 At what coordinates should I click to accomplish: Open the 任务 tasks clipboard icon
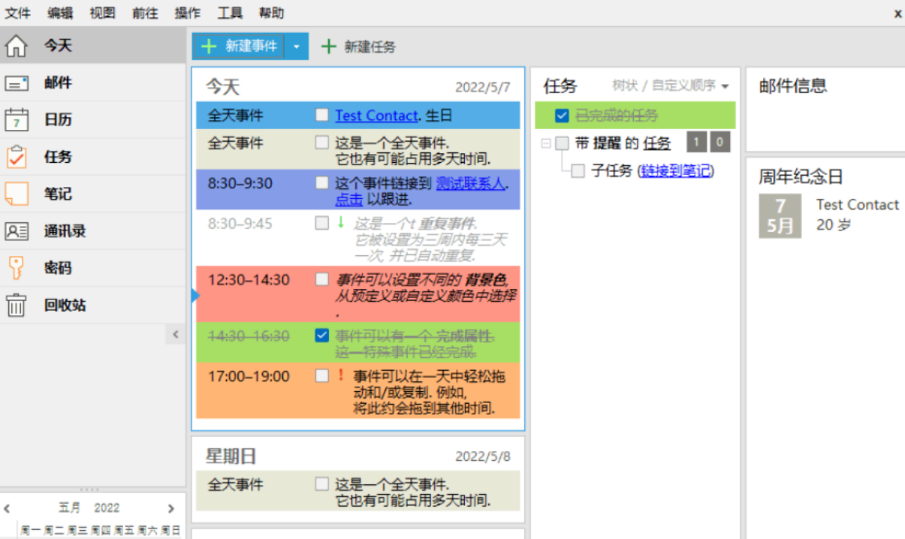17,157
